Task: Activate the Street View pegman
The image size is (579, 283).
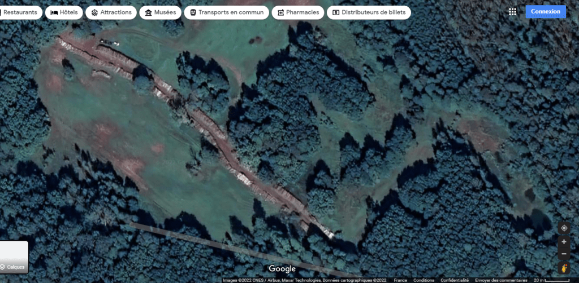Action: [564, 268]
